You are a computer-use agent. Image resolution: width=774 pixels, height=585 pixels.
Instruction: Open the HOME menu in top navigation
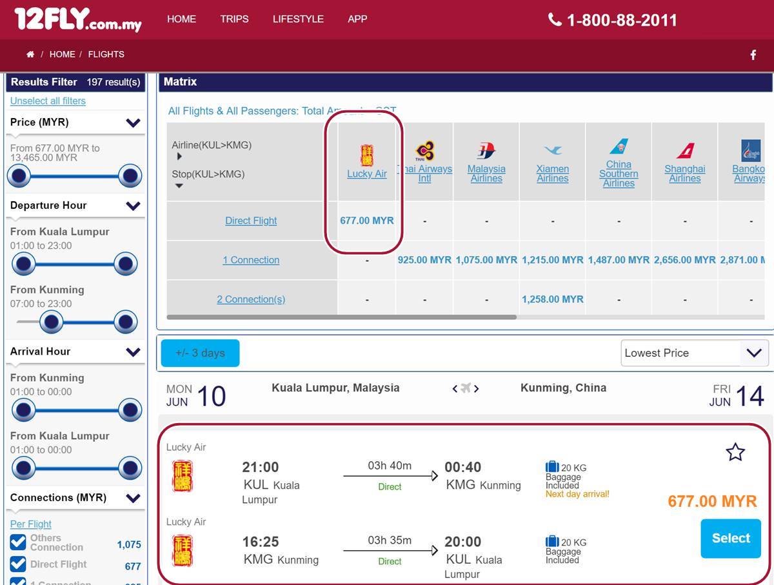pyautogui.click(x=181, y=19)
